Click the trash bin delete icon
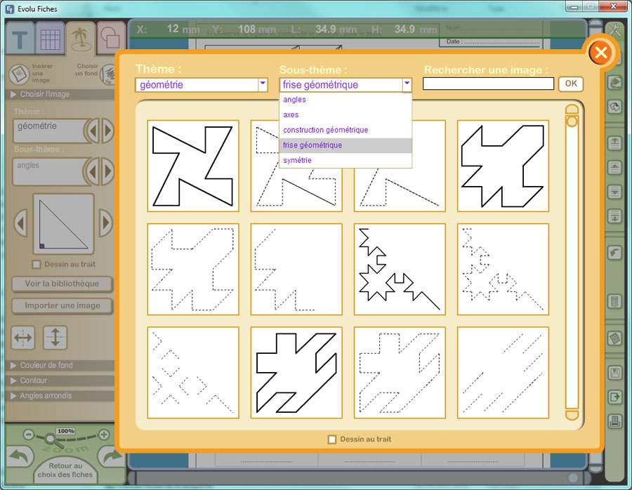The width and height of the screenshot is (632, 490). point(615,302)
